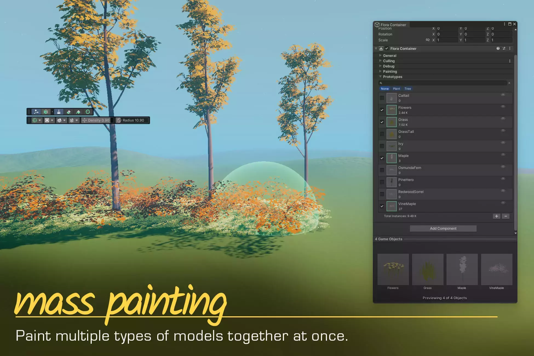The height and width of the screenshot is (356, 534).
Task: Select the scatter points mode icon
Action: click(x=36, y=112)
